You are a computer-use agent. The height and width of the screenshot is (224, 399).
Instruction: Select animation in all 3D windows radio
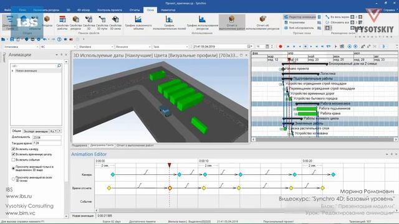(13, 179)
